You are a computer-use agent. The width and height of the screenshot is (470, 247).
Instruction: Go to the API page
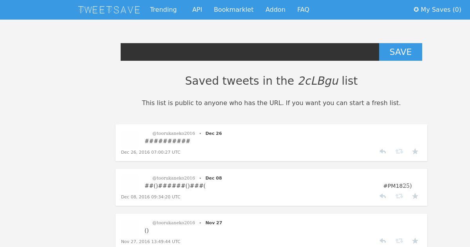(197, 10)
